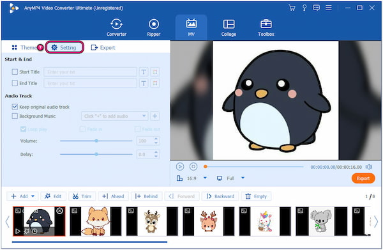Screen dimensions: 383x250
Task: Open the Ripper module icon
Action: [x=154, y=24]
